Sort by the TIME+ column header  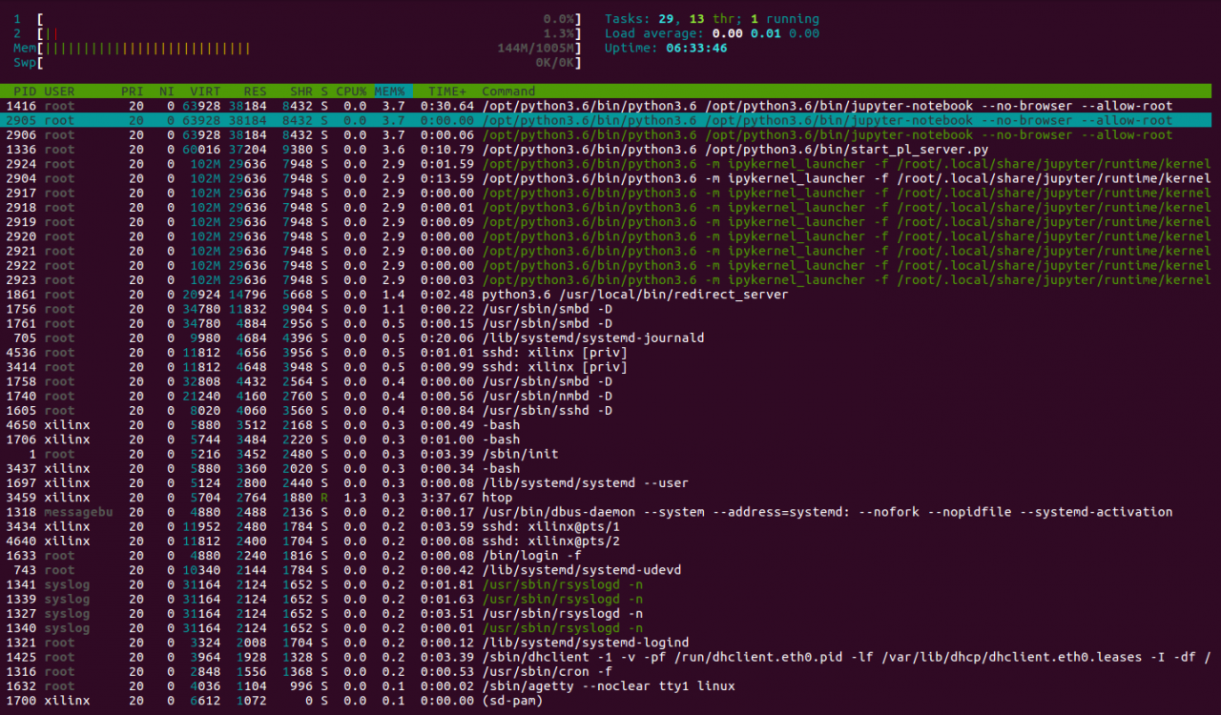click(x=446, y=91)
